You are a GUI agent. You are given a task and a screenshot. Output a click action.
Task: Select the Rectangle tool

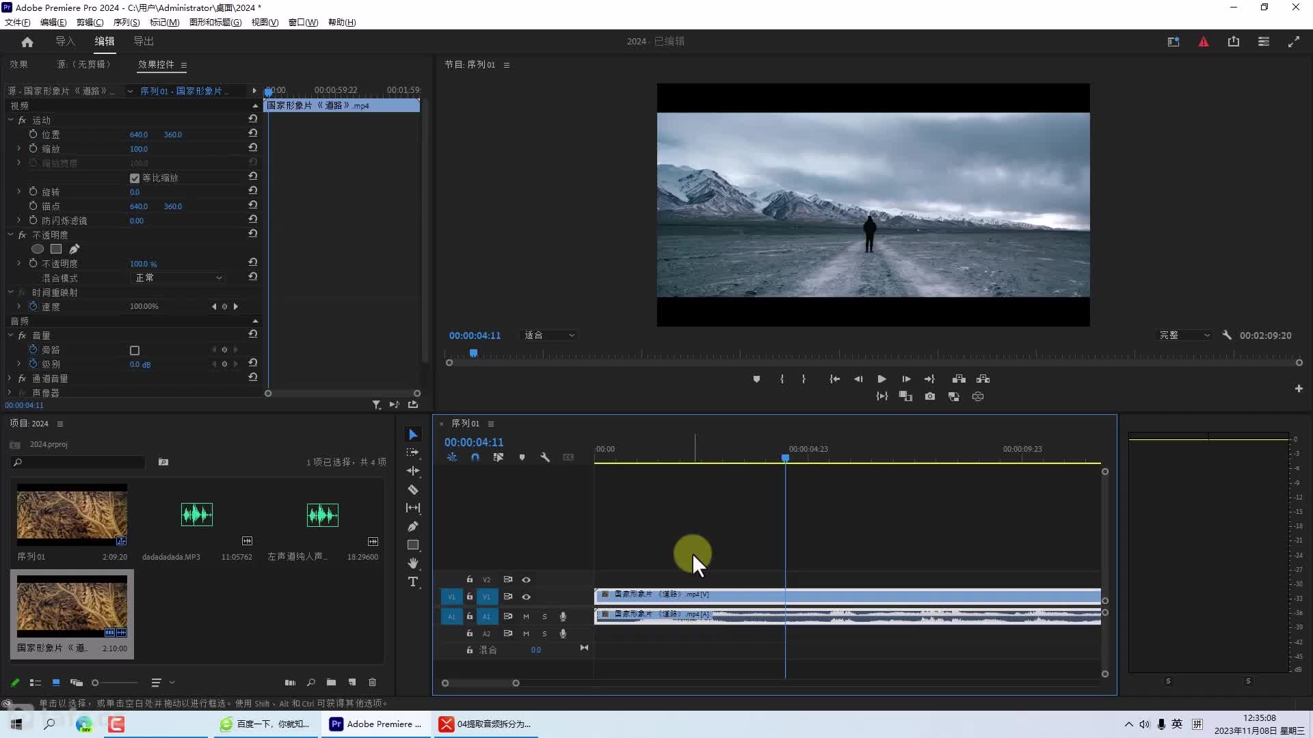tap(413, 545)
